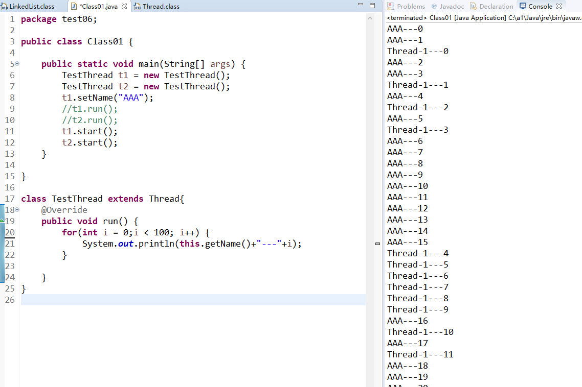The width and height of the screenshot is (582, 387).
Task: Collapse the run method fold on line 18
Action: click(x=17, y=210)
